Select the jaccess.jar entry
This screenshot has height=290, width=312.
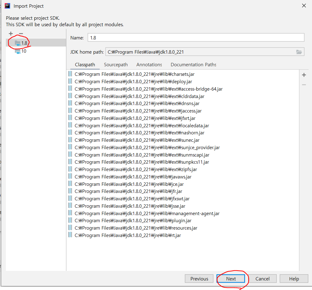tap(183, 111)
